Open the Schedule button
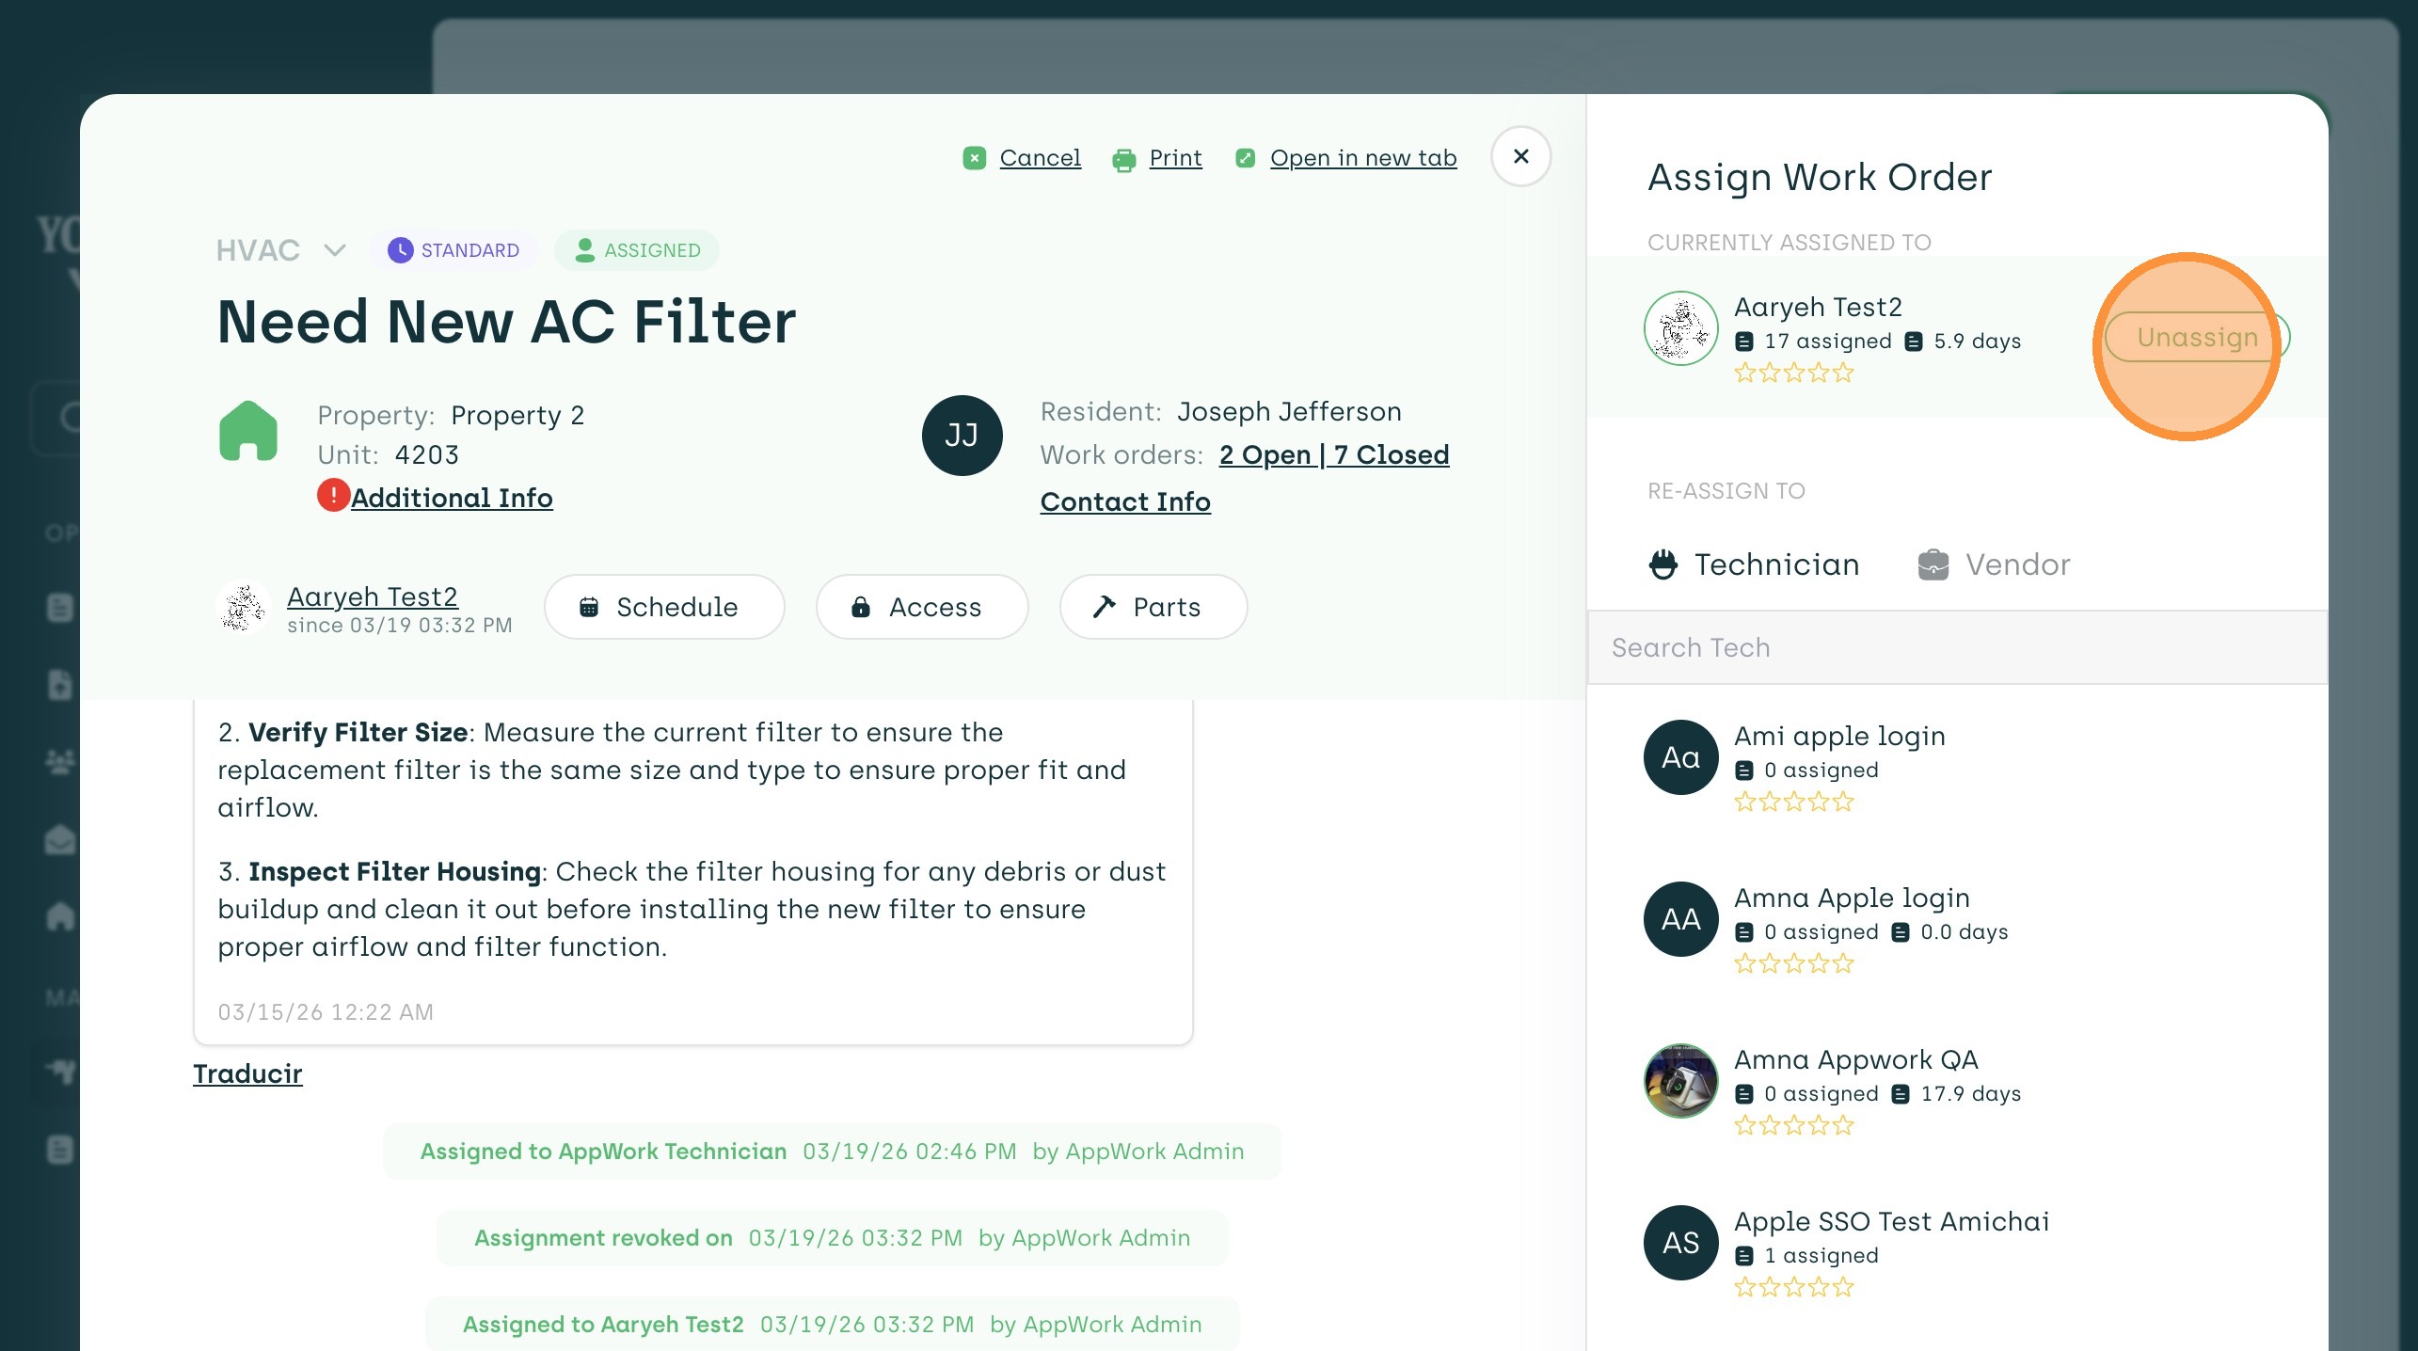This screenshot has height=1351, width=2418. tap(663, 607)
